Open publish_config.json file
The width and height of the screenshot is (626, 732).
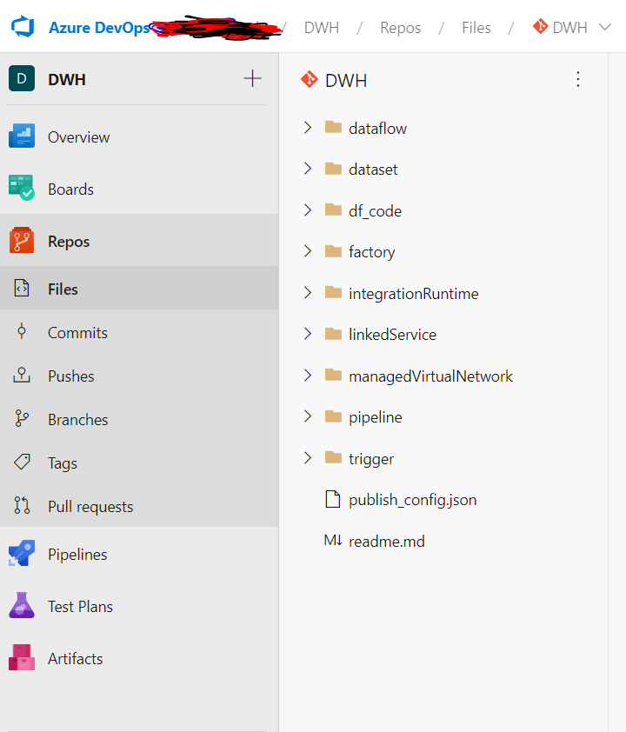click(413, 500)
